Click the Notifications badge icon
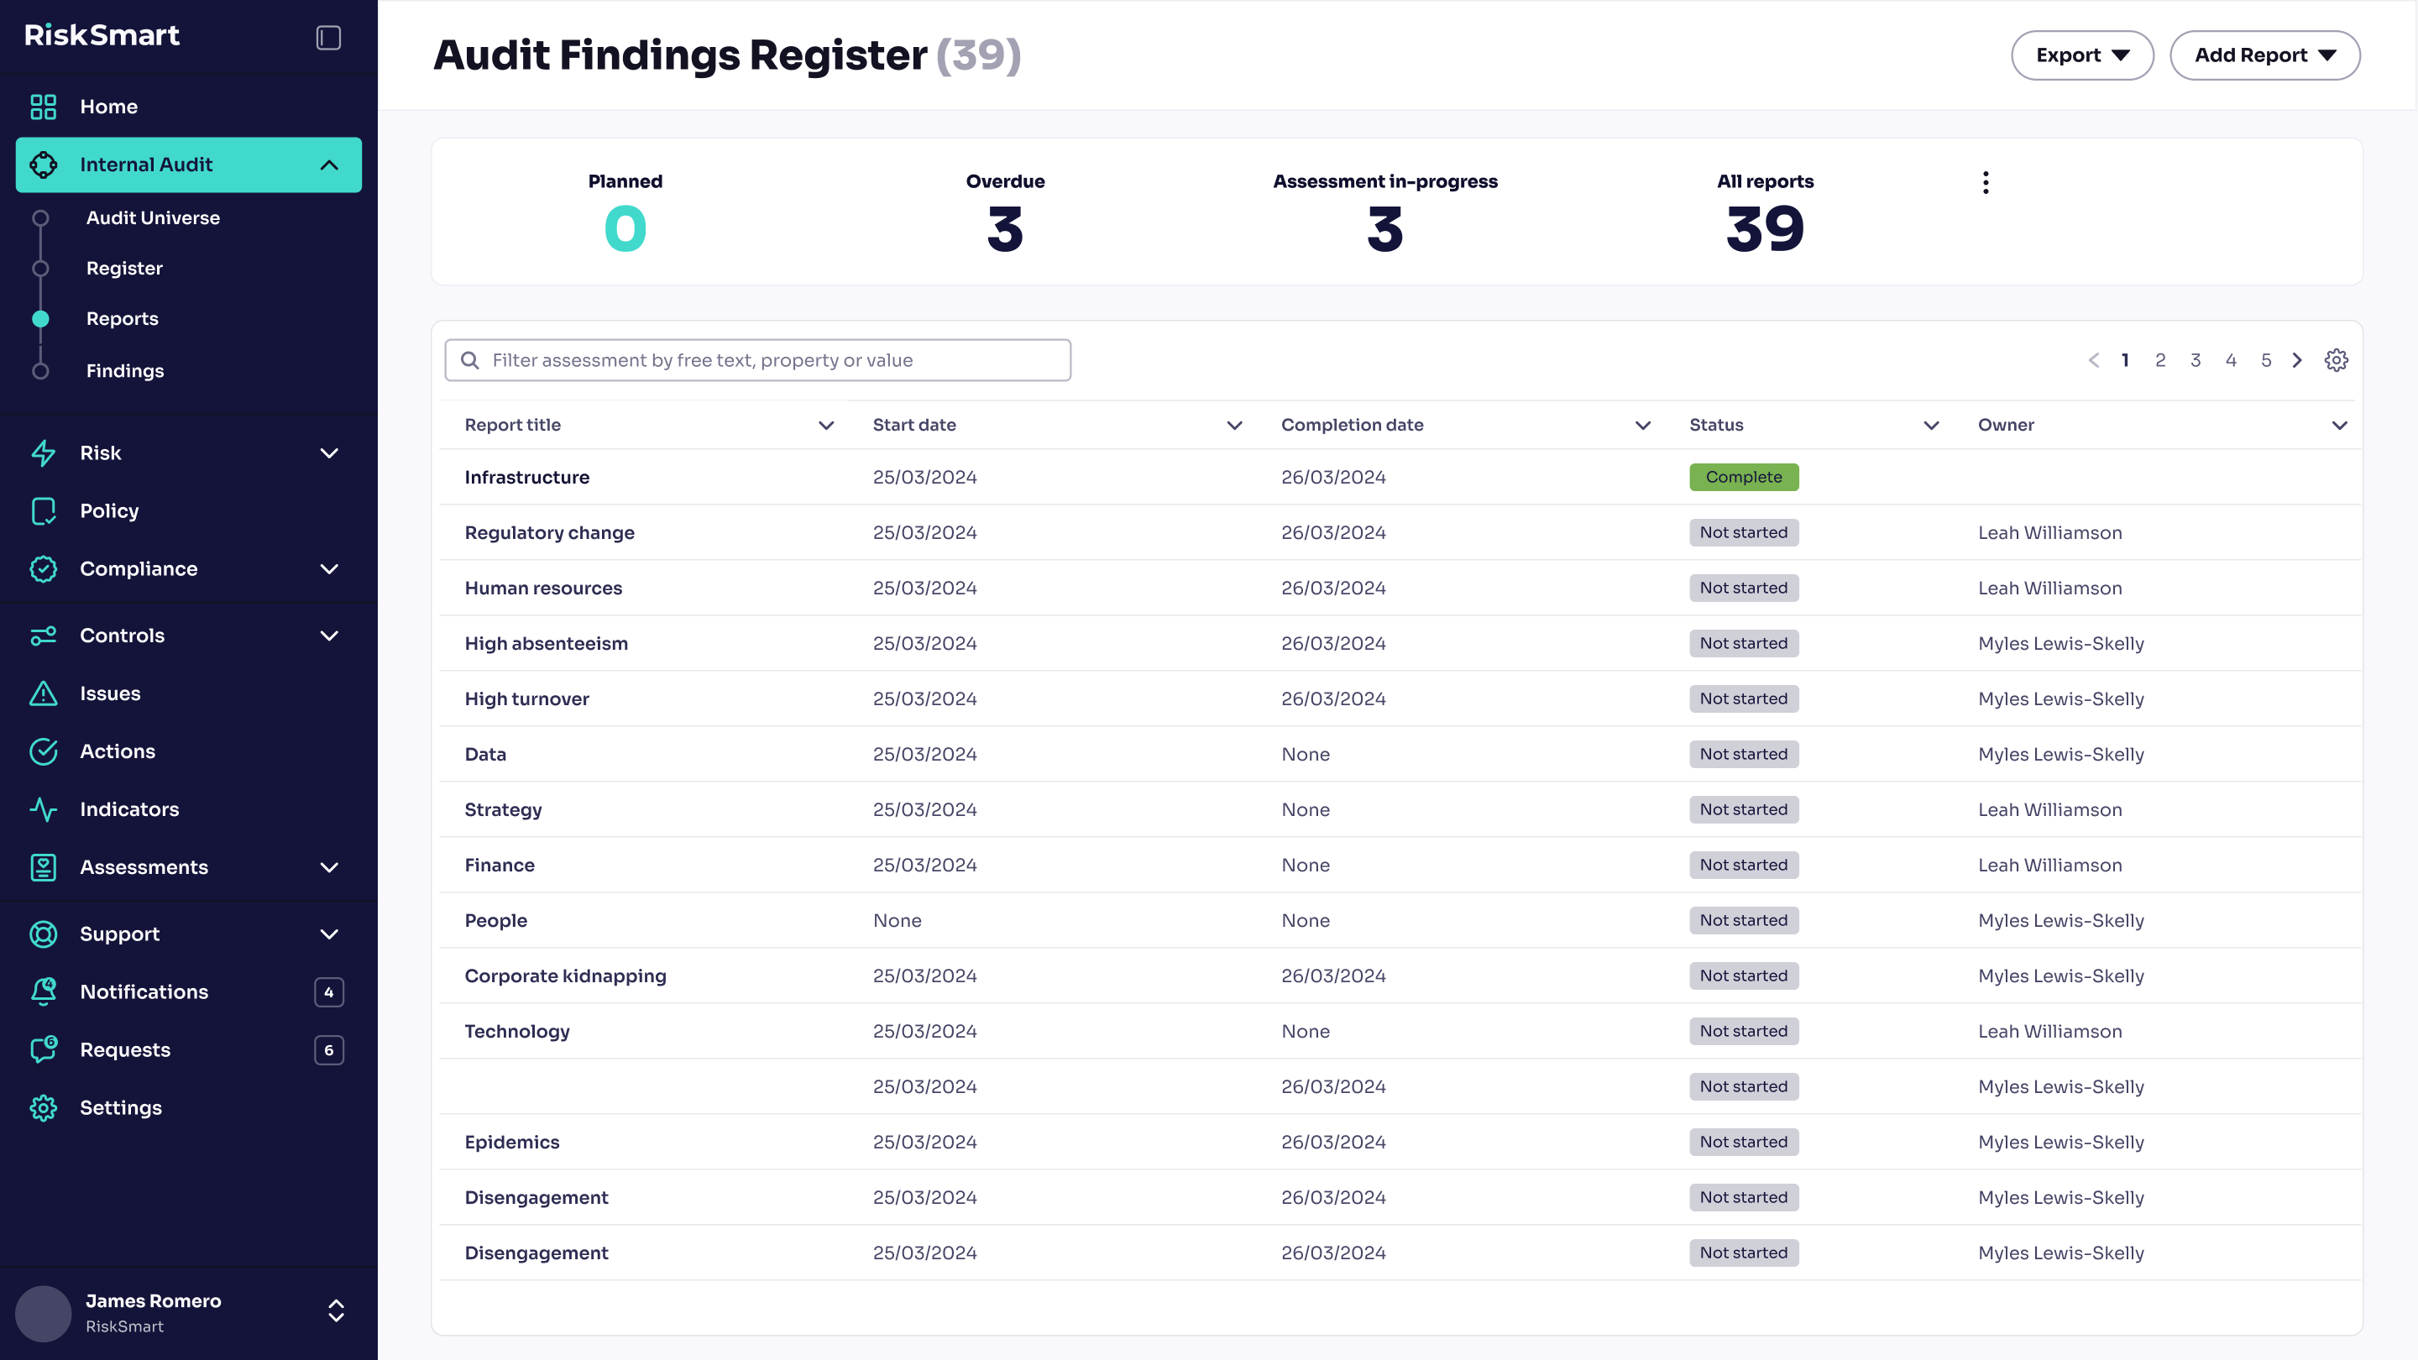The width and height of the screenshot is (2418, 1360). click(x=329, y=991)
